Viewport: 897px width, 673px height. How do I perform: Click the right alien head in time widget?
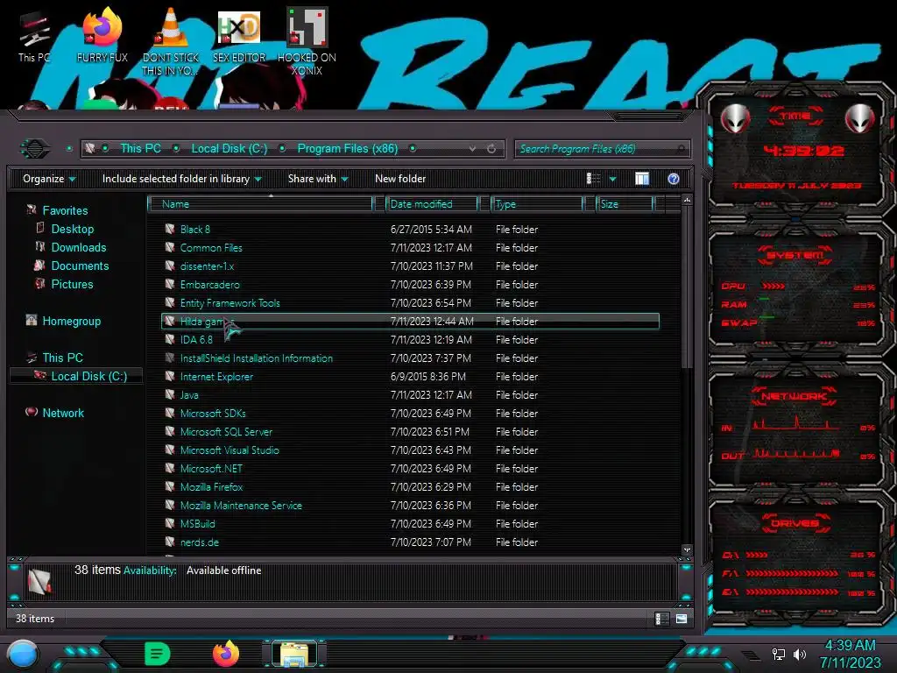click(x=859, y=119)
